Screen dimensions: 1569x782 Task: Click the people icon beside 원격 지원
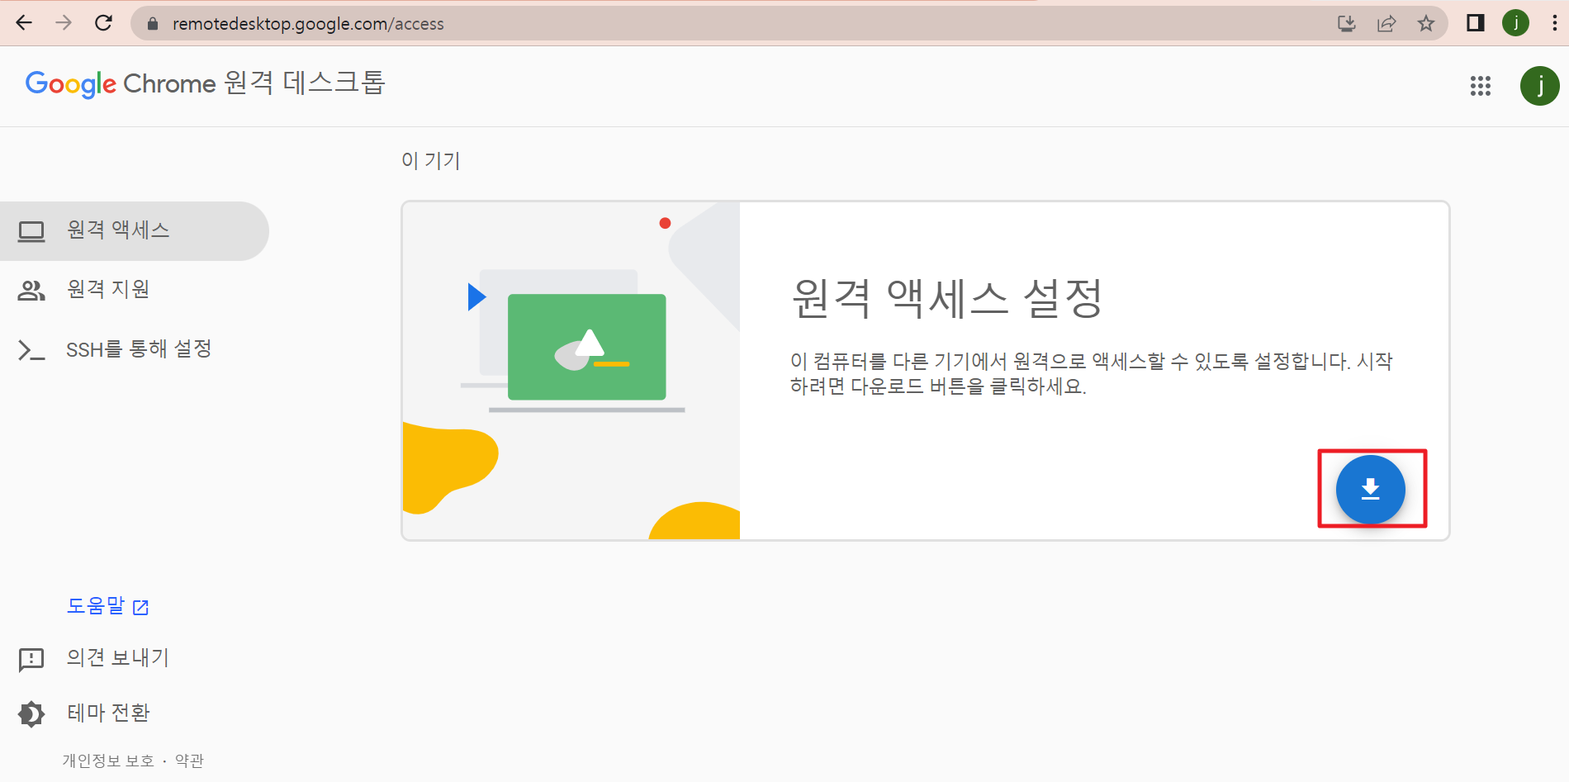pos(31,291)
